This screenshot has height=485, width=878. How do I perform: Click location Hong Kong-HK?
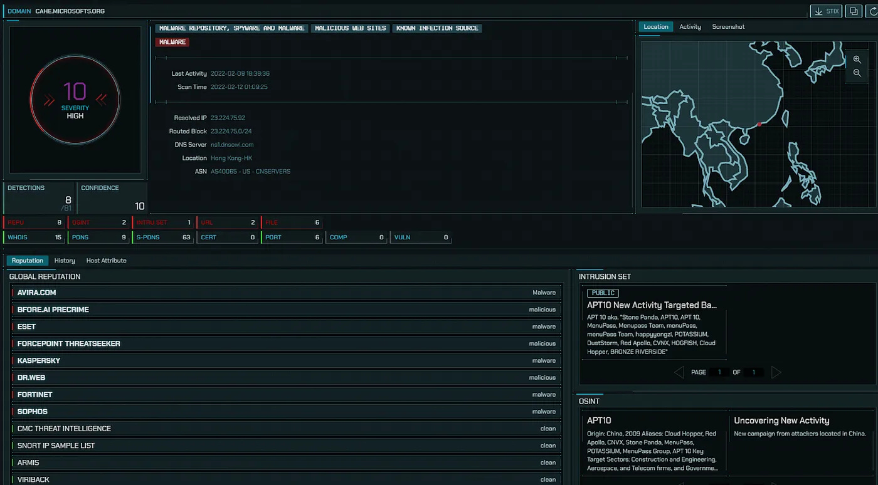(x=231, y=158)
